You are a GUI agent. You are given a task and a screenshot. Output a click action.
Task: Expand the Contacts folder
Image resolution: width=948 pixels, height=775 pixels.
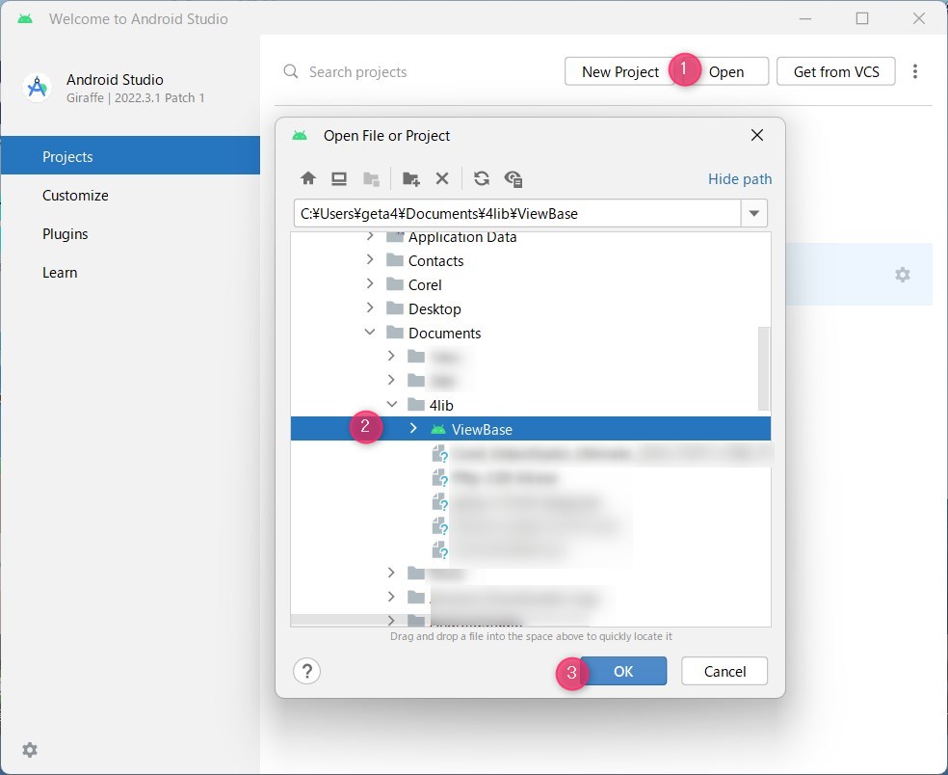click(370, 259)
